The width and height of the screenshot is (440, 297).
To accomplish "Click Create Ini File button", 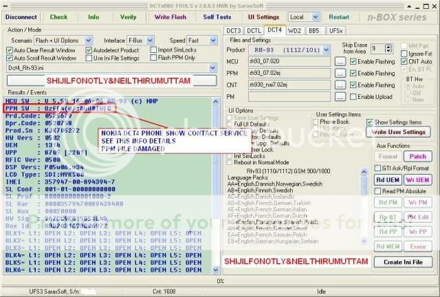I will tap(403, 262).
